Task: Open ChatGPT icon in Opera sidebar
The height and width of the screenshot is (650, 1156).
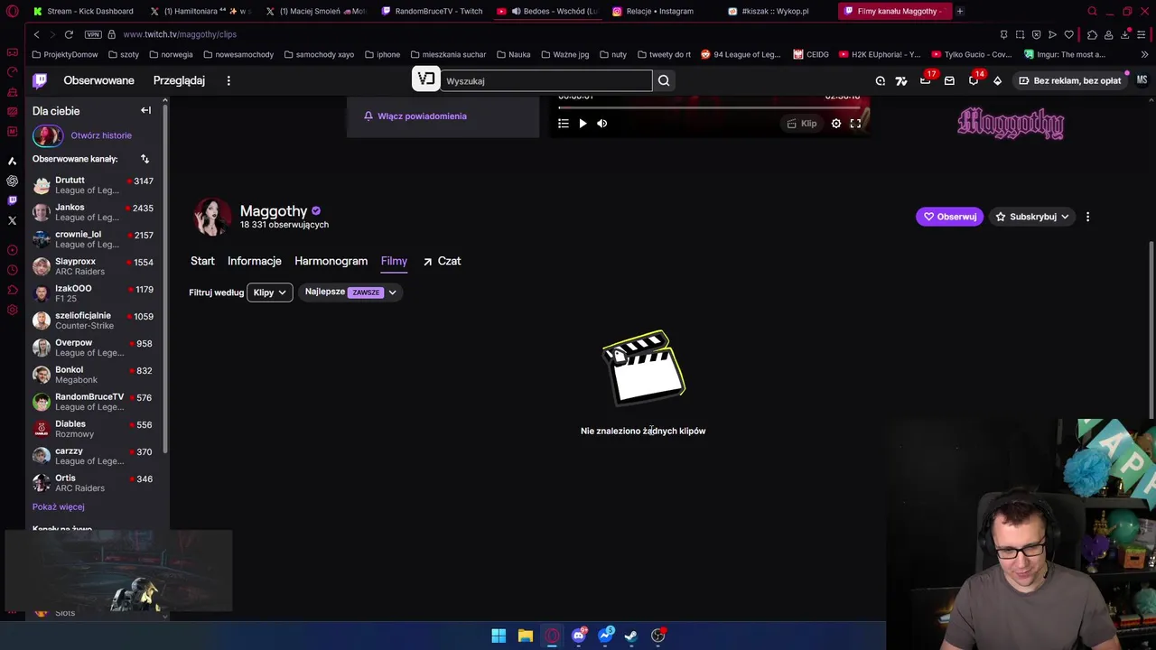Action: coord(12,181)
